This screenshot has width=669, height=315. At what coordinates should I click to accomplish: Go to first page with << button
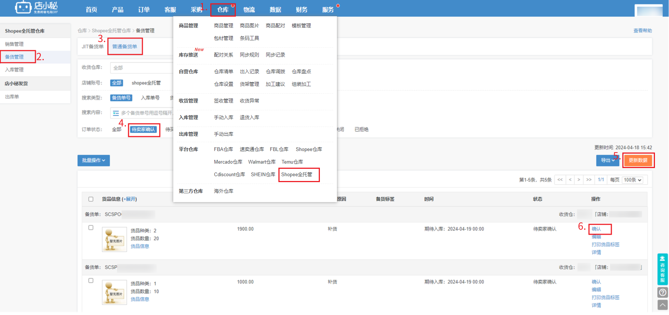pyautogui.click(x=560, y=180)
